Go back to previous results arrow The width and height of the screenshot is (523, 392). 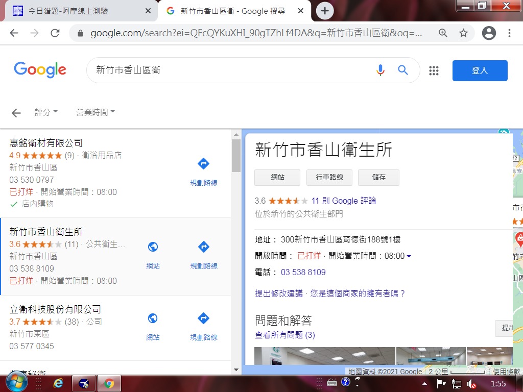tap(16, 113)
